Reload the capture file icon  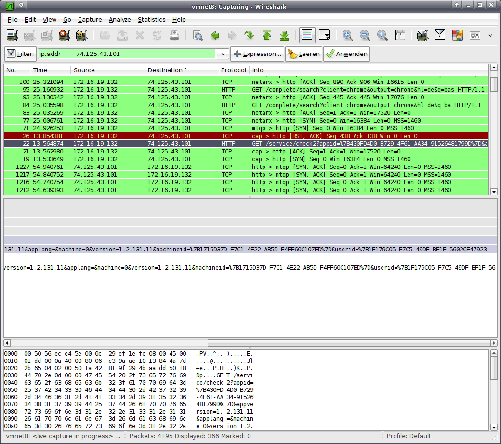click(x=157, y=35)
